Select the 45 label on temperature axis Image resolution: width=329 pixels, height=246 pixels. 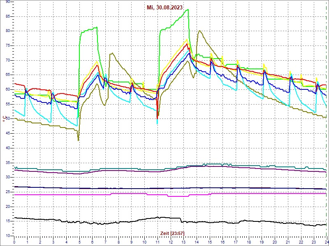tap(7, 134)
